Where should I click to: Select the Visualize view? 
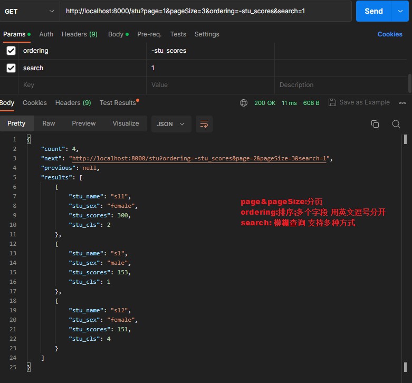126,123
